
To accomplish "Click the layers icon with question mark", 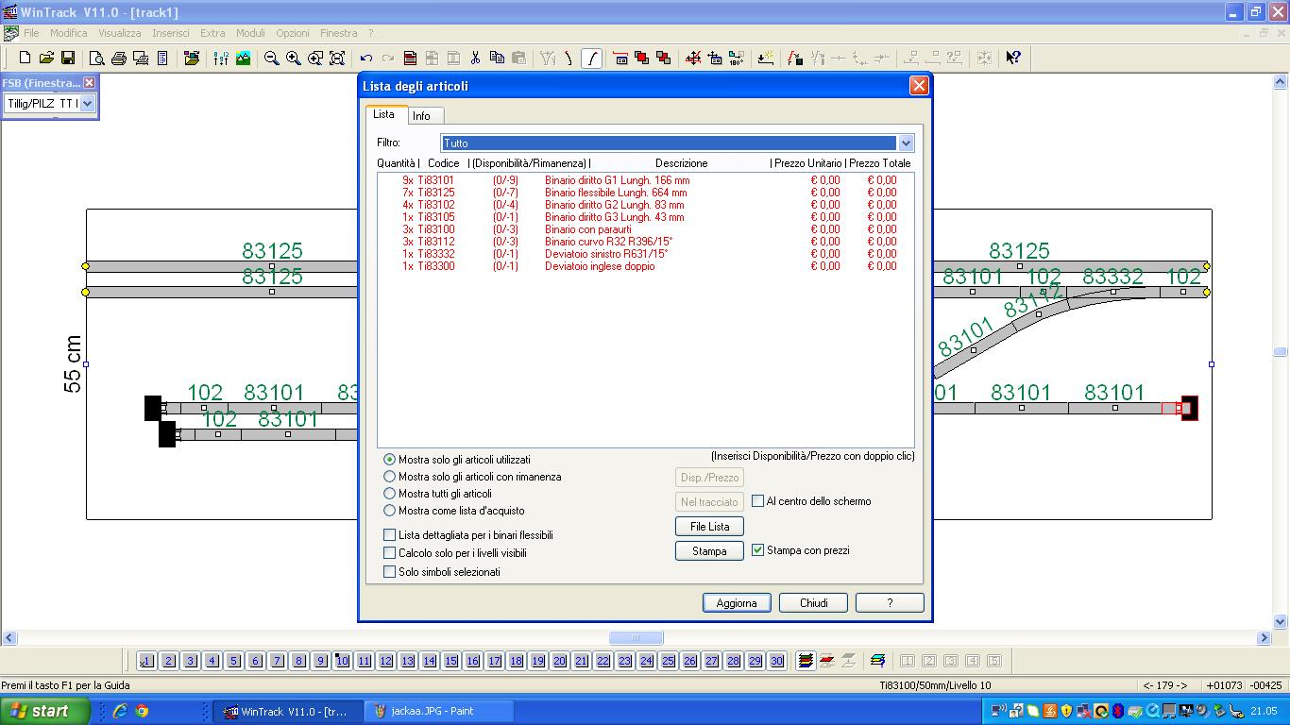I will click(877, 661).
